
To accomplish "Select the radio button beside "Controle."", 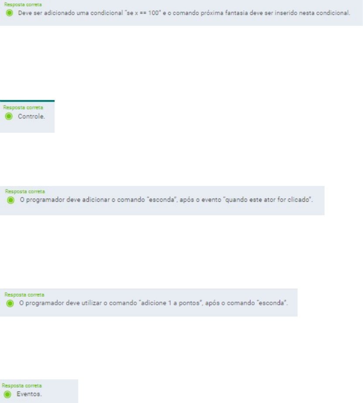I will coord(8,117).
